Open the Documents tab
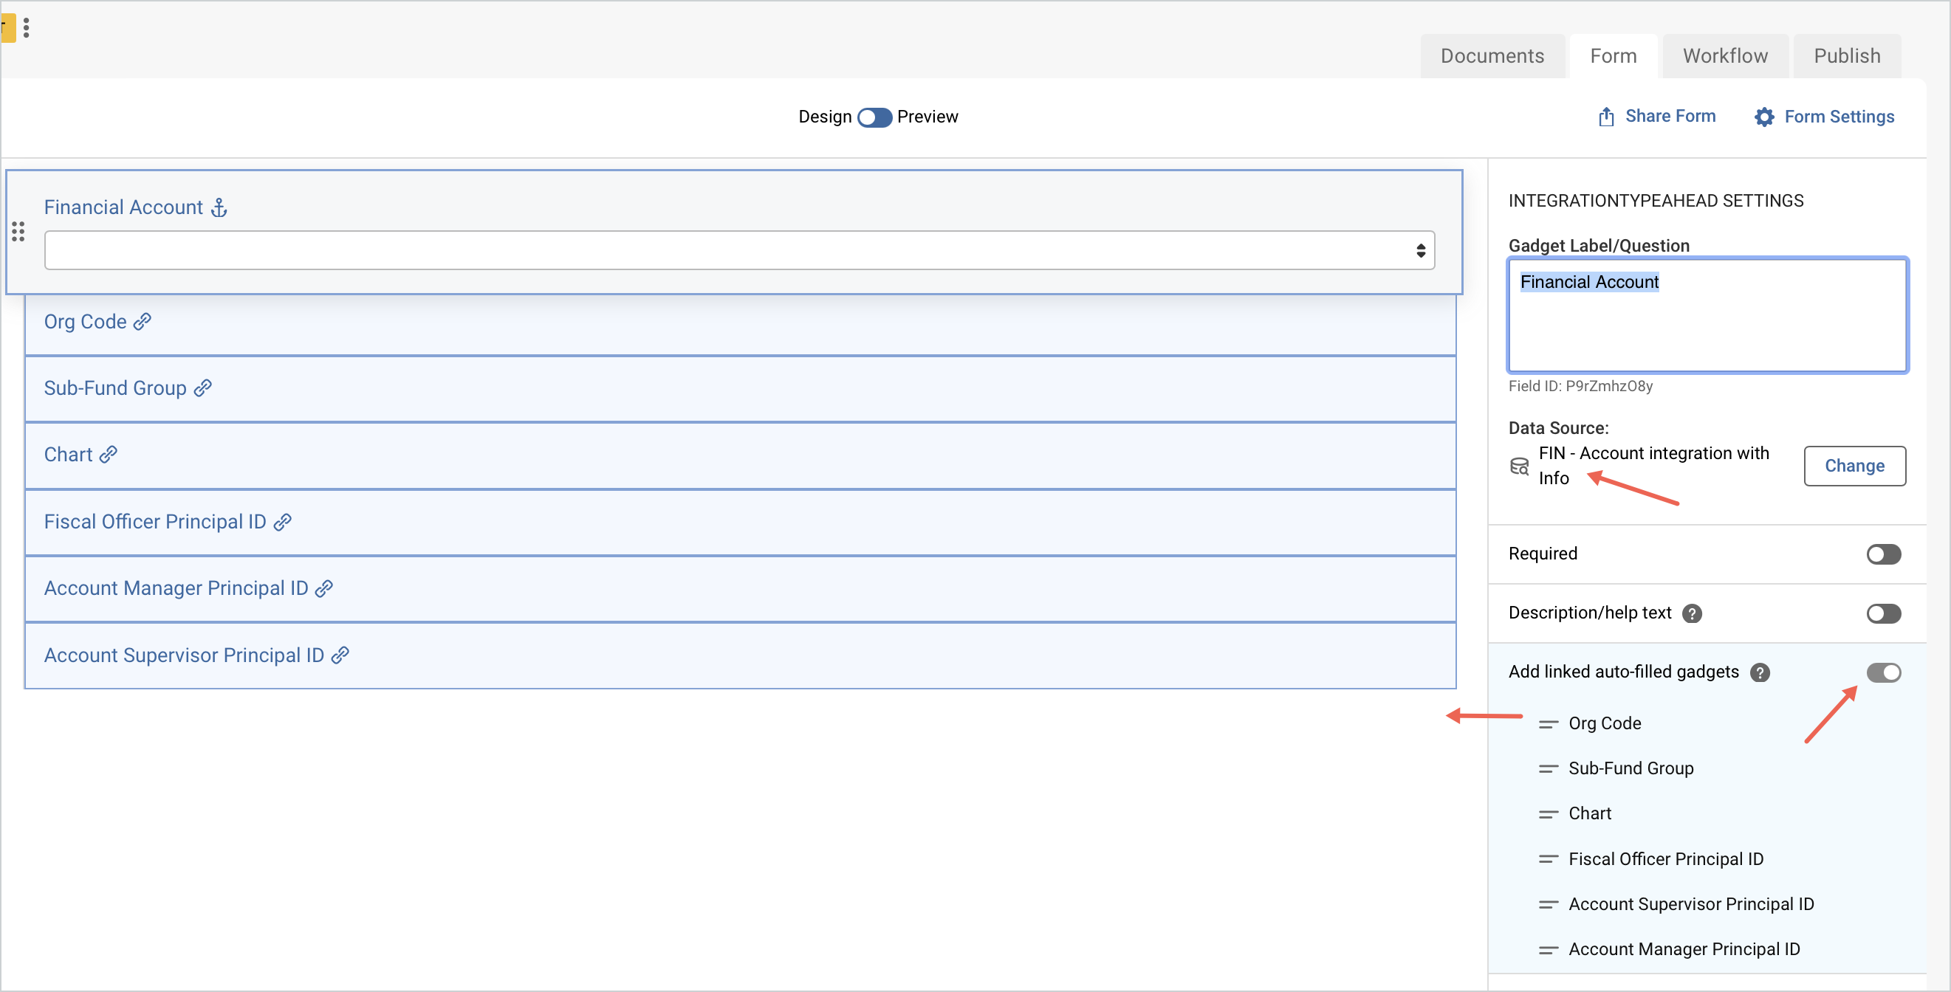The height and width of the screenshot is (992, 1951). tap(1492, 55)
